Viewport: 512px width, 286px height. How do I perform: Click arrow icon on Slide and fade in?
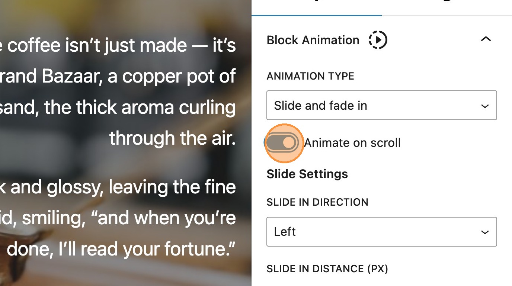[484, 106]
